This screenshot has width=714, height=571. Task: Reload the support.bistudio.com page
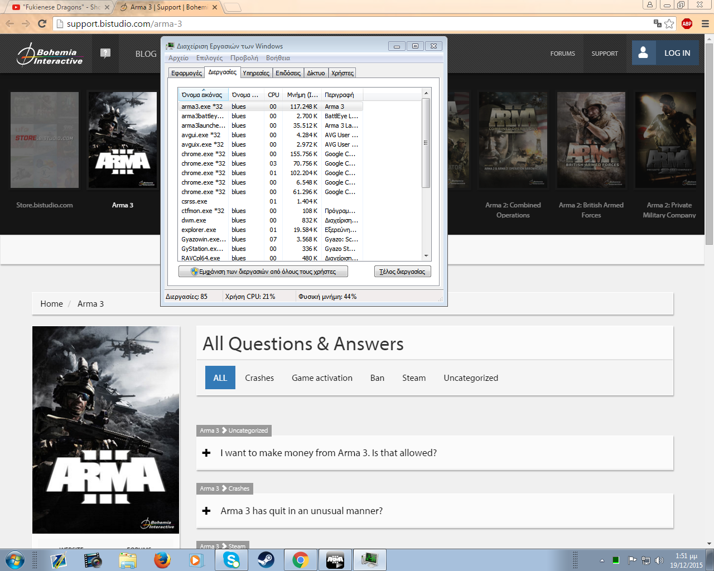[x=42, y=23]
